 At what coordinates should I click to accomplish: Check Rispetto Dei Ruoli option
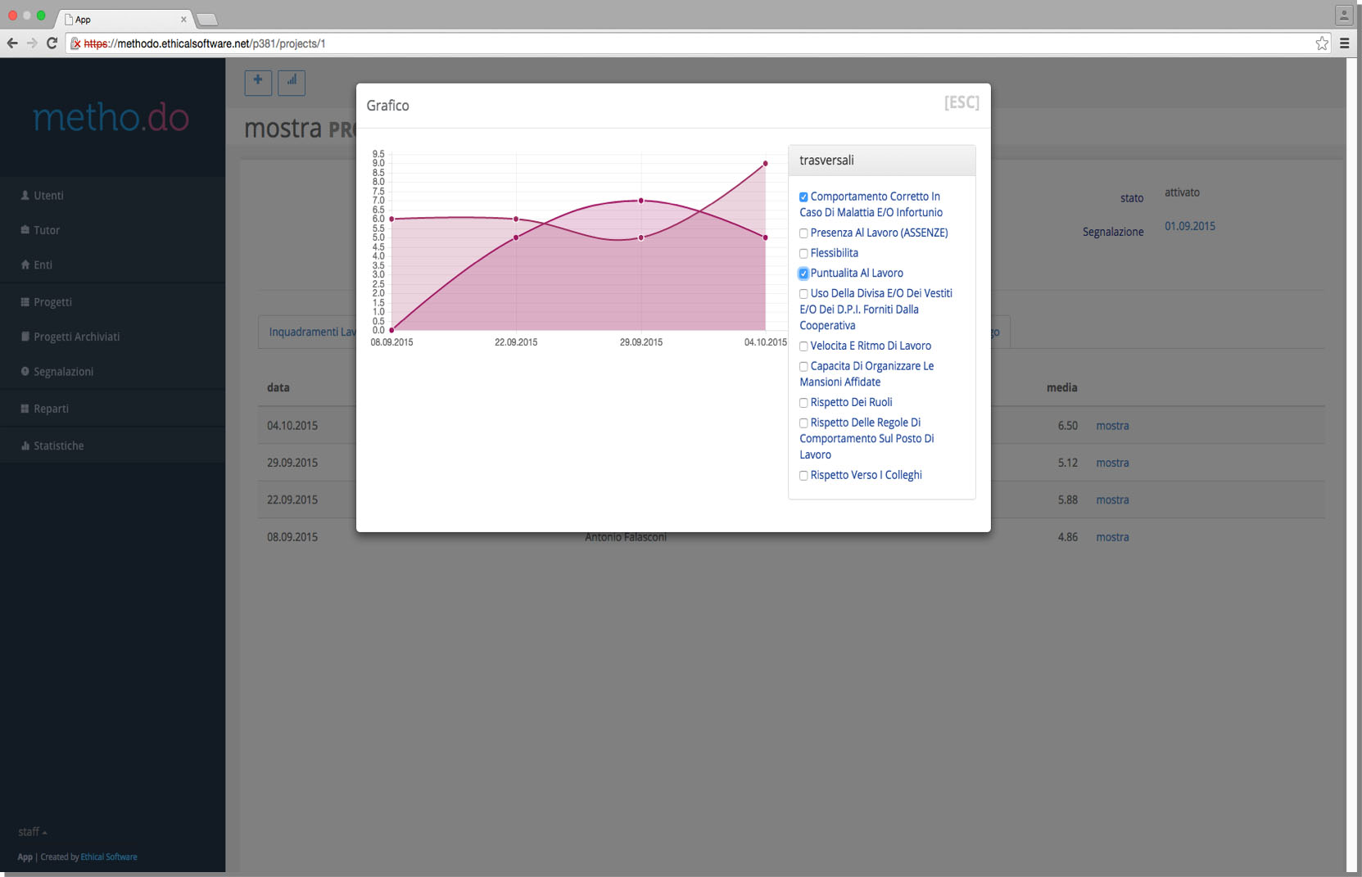pyautogui.click(x=803, y=403)
